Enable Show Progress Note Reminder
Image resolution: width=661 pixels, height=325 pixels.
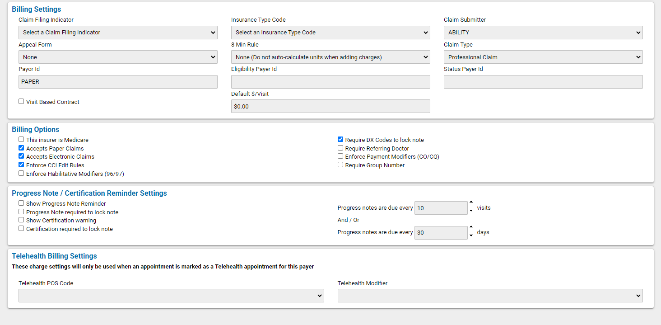pos(21,203)
